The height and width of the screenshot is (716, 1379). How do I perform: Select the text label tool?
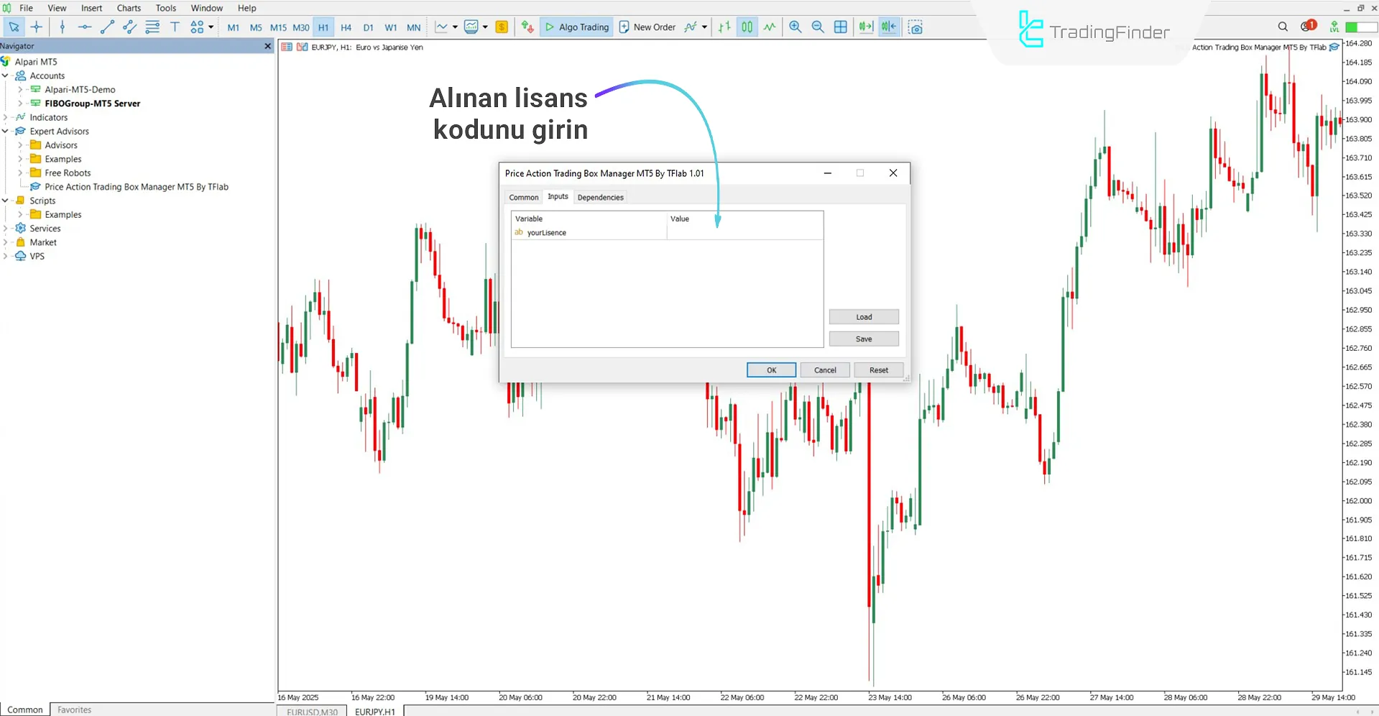[175, 27]
